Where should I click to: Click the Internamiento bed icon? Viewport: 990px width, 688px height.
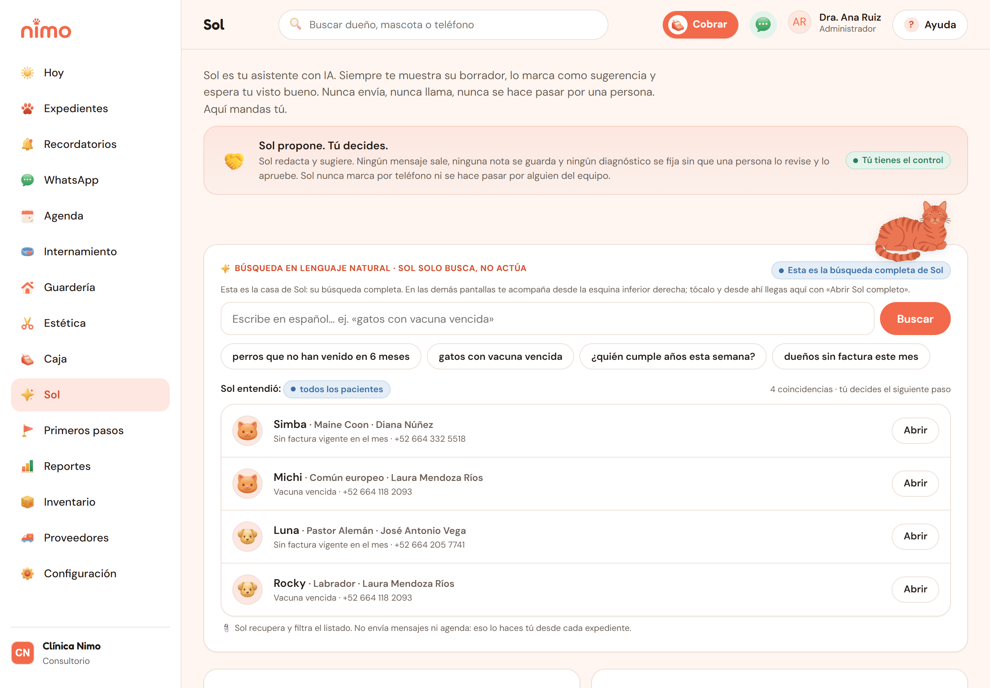(x=27, y=252)
